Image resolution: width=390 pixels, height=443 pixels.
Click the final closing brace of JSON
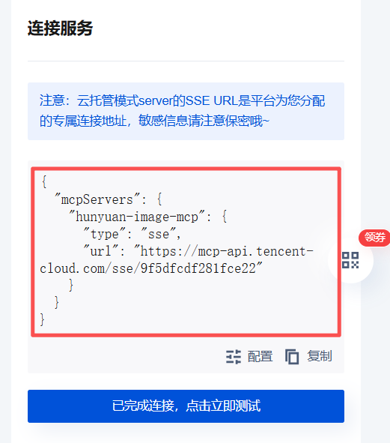[43, 319]
